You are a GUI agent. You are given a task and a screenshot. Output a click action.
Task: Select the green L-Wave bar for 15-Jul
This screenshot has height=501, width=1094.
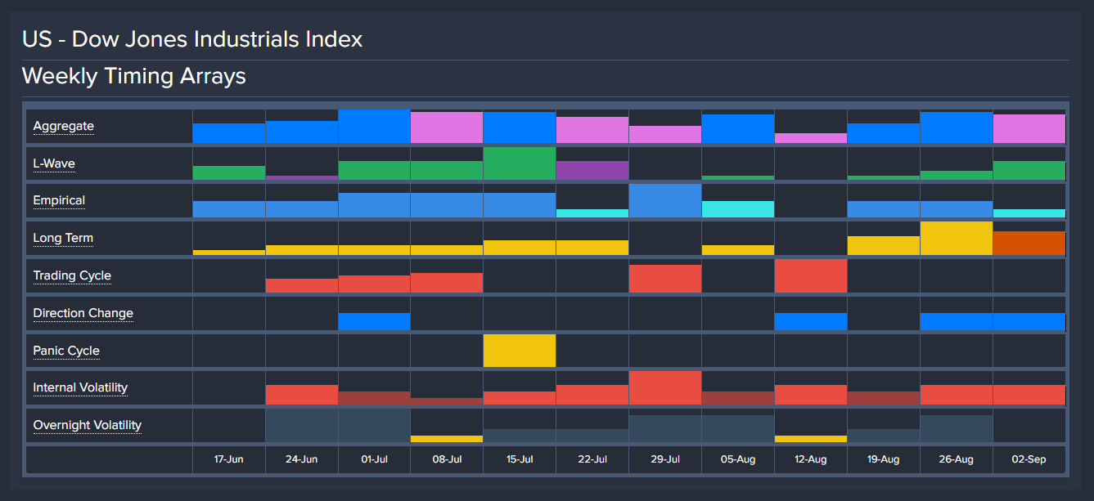pos(520,163)
